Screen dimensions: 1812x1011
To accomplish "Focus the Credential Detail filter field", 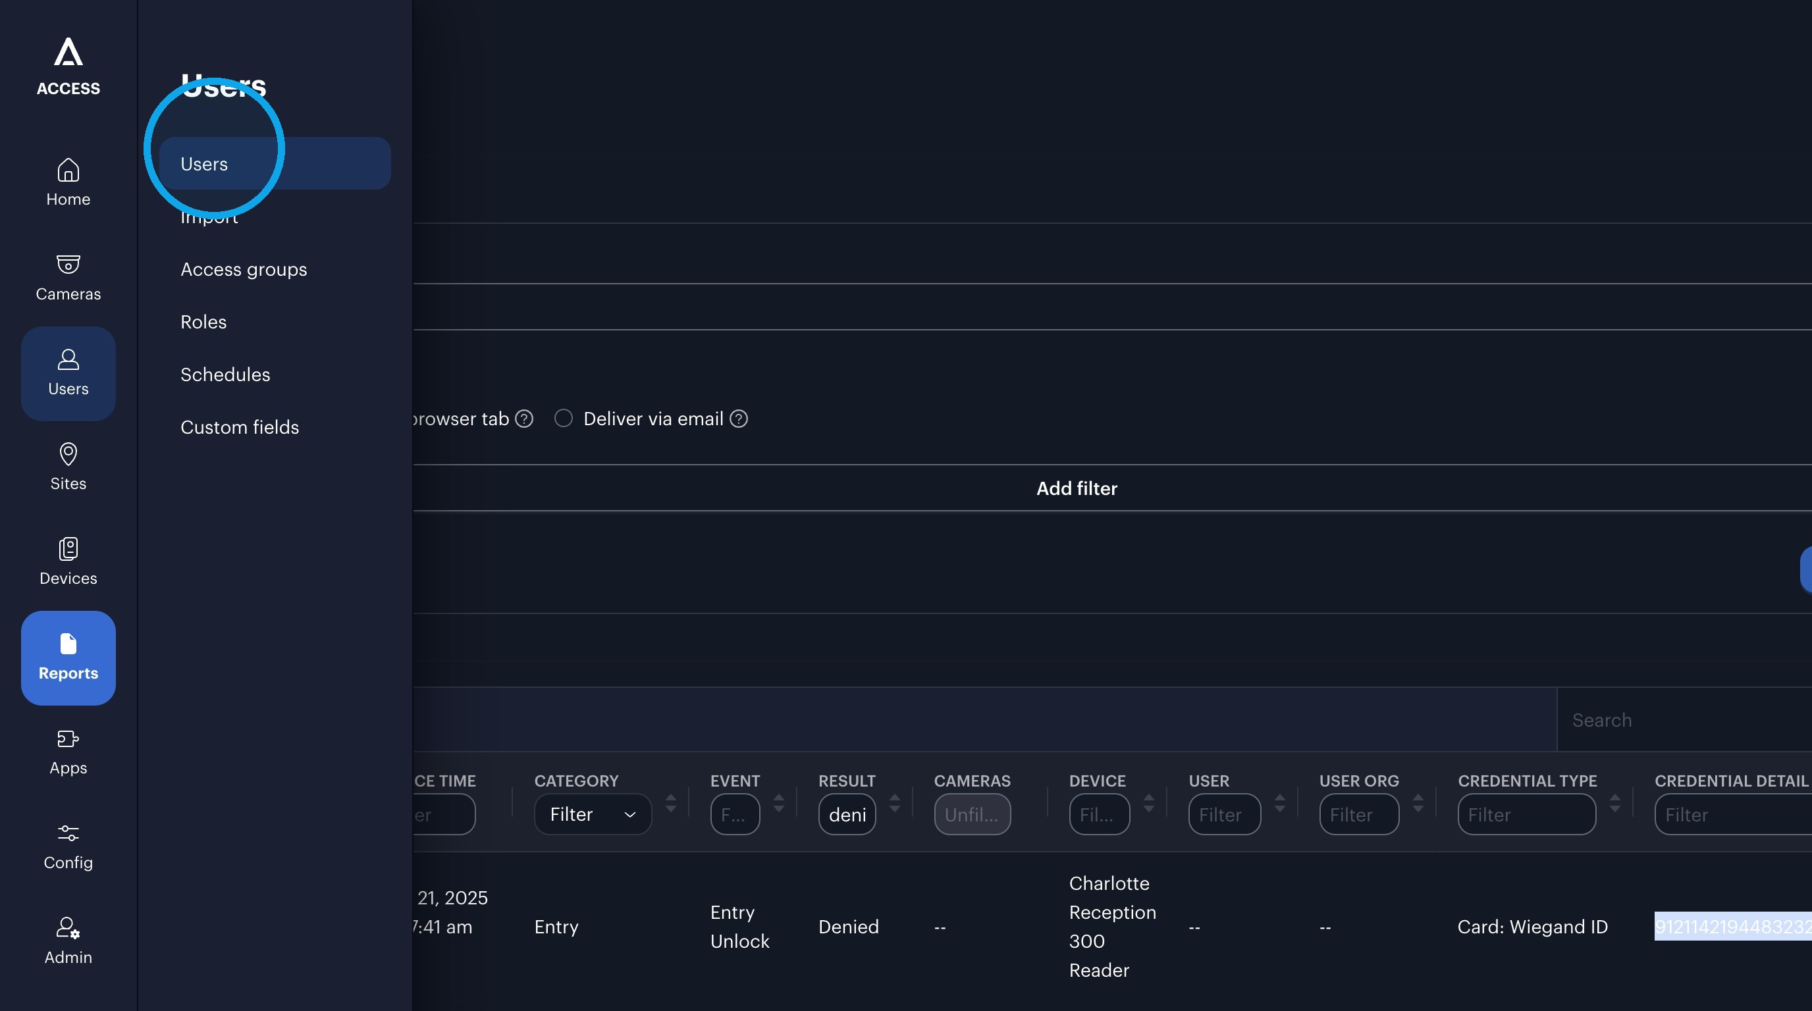I will [1733, 814].
